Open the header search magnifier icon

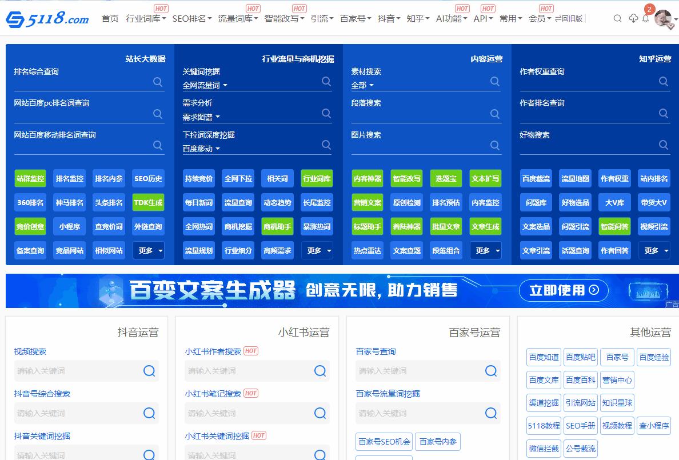(617, 19)
